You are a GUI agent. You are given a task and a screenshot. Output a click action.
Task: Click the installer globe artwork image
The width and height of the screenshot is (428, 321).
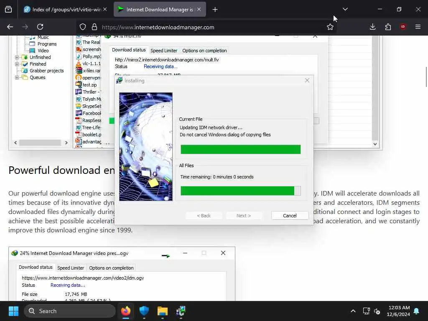[146, 147]
